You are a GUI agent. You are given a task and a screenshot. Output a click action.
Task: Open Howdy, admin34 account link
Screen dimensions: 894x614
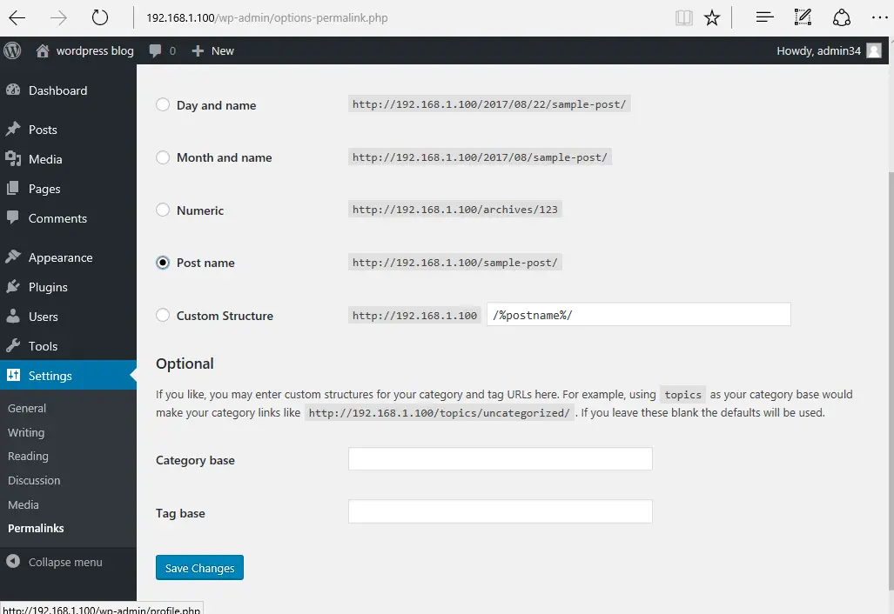pyautogui.click(x=818, y=50)
